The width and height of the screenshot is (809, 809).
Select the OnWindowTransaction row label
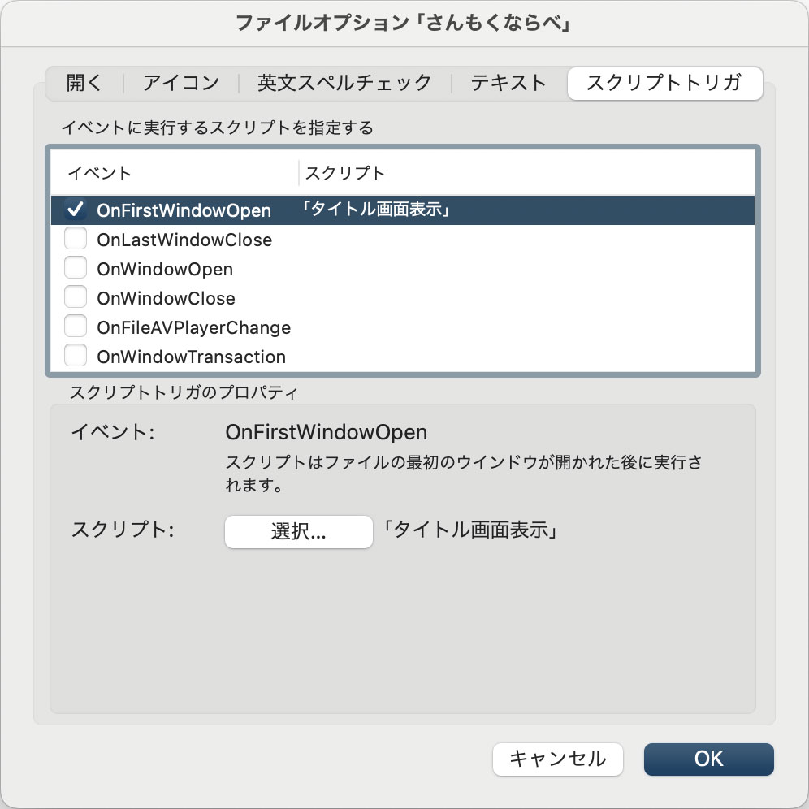192,357
